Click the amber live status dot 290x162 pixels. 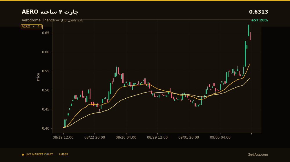pos(23,154)
